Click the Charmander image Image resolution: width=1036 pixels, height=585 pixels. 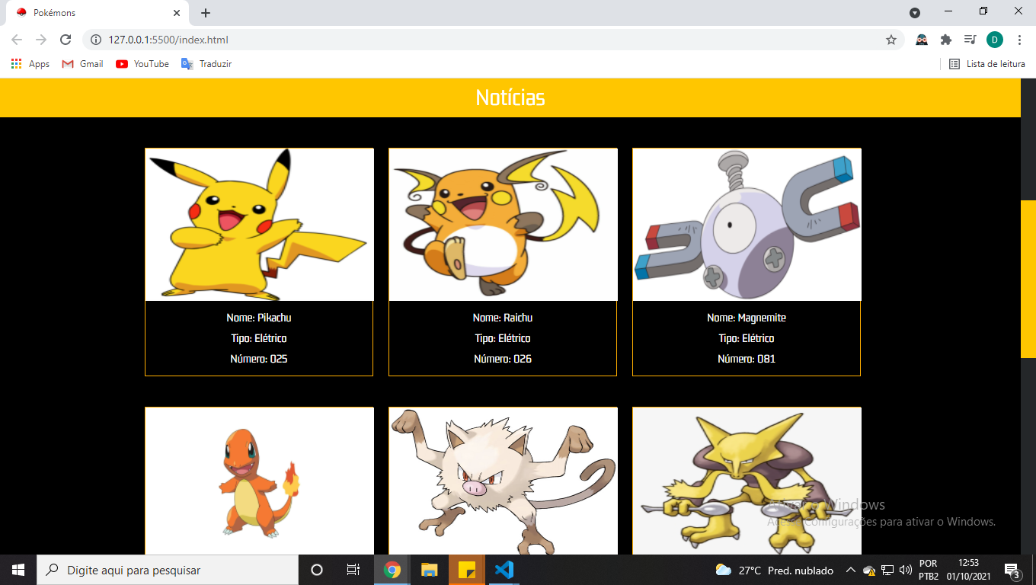pos(259,481)
